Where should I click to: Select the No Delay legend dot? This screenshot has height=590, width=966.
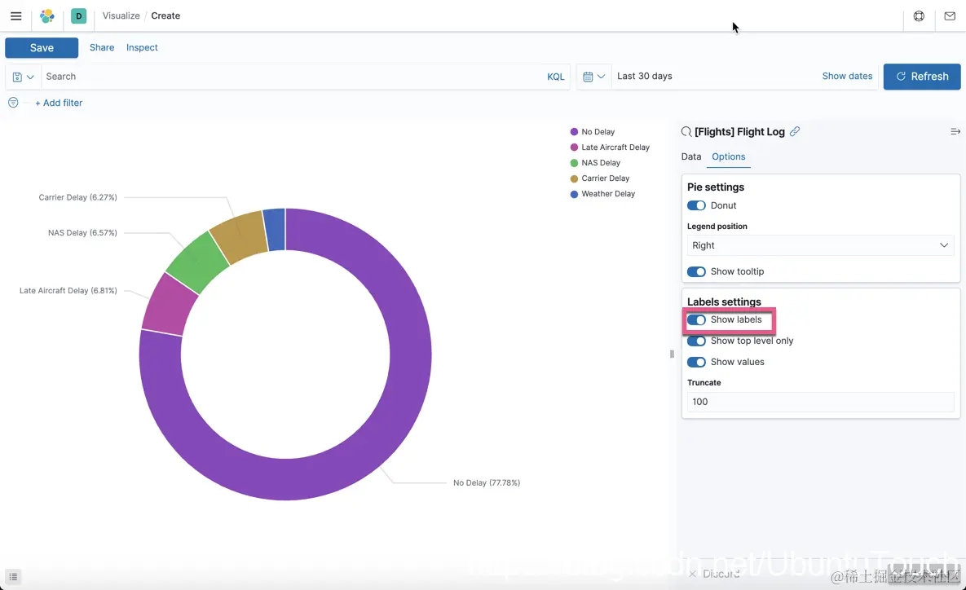574,132
